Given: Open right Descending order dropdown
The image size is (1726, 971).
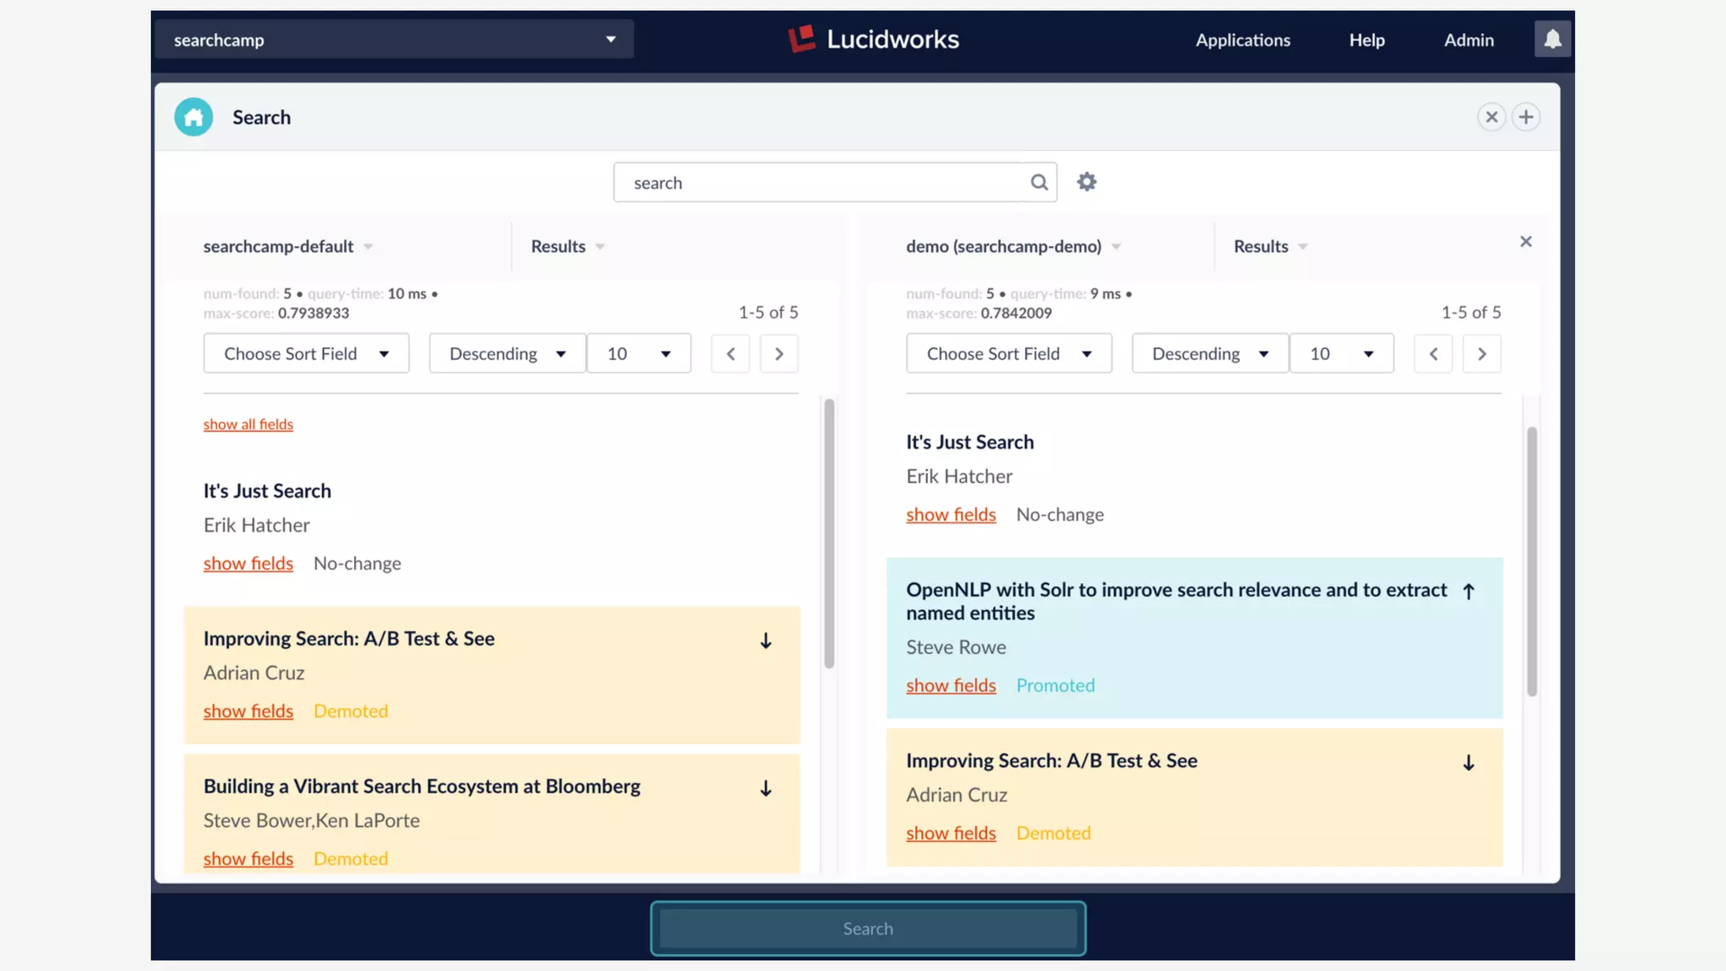Looking at the screenshot, I should coord(1209,354).
